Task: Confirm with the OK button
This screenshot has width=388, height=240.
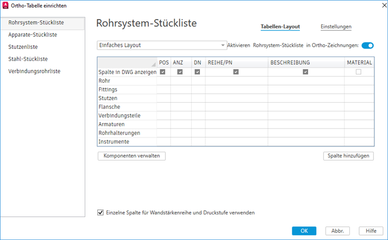Action: click(304, 231)
